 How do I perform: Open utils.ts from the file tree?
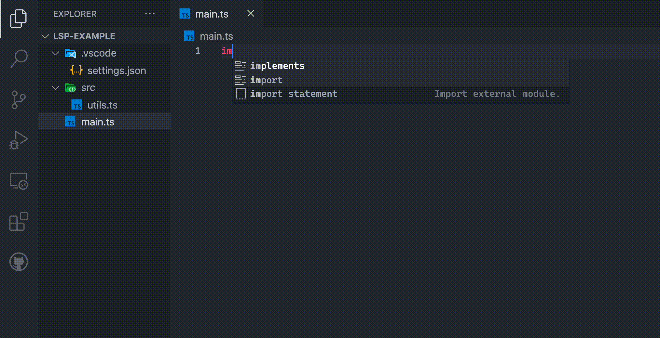coord(102,105)
